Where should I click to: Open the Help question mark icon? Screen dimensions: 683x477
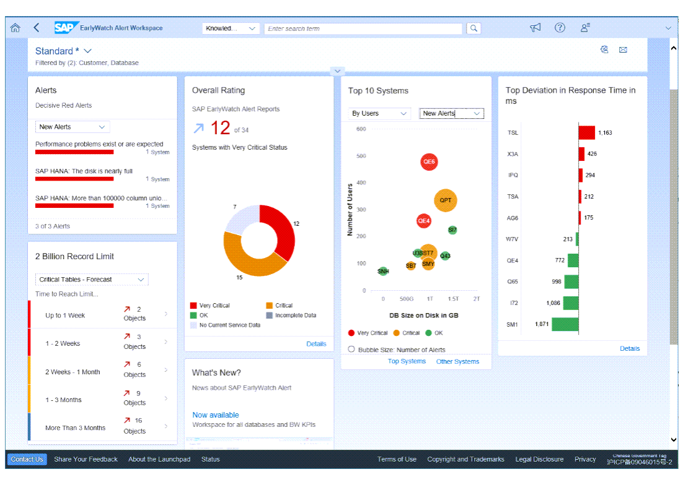coord(560,28)
